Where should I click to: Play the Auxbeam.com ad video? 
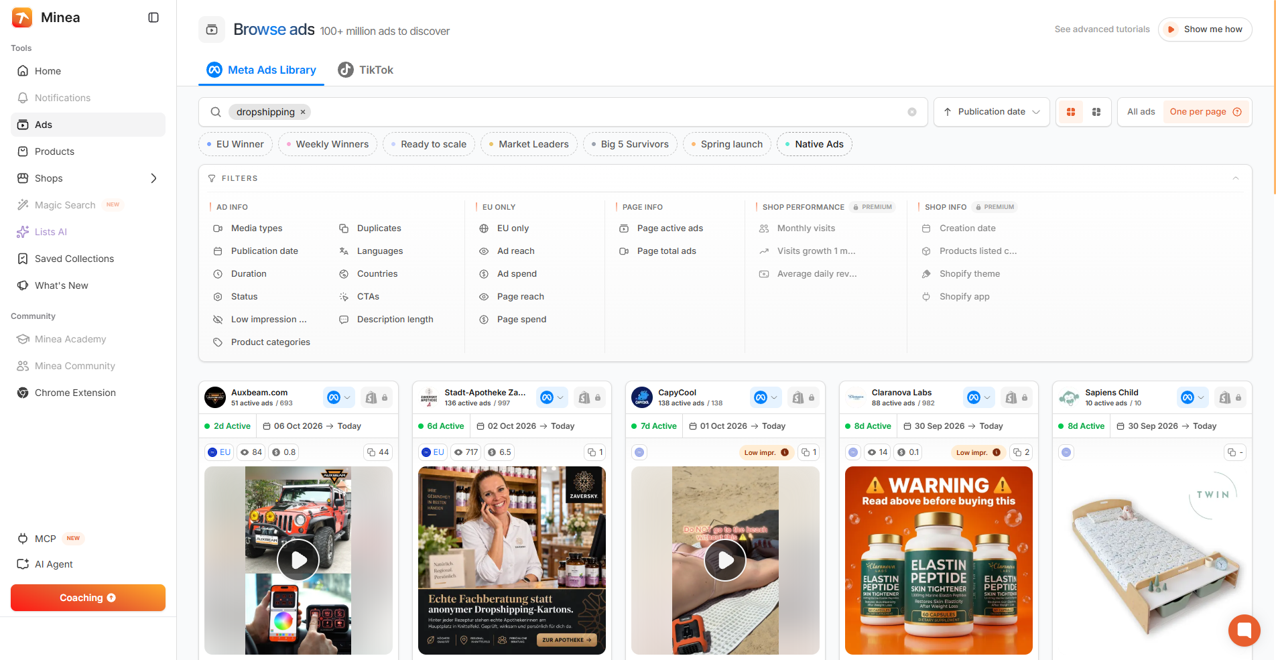(298, 560)
